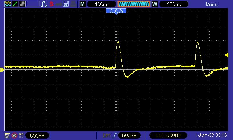This screenshot has width=233, height=140.
Task: Click the square wave probe icon
Action: click(x=21, y=135)
